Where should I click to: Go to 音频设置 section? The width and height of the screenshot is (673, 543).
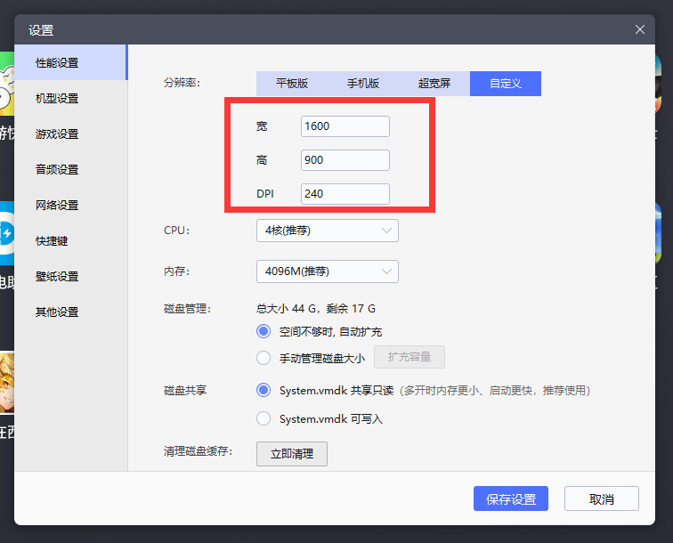pos(71,169)
